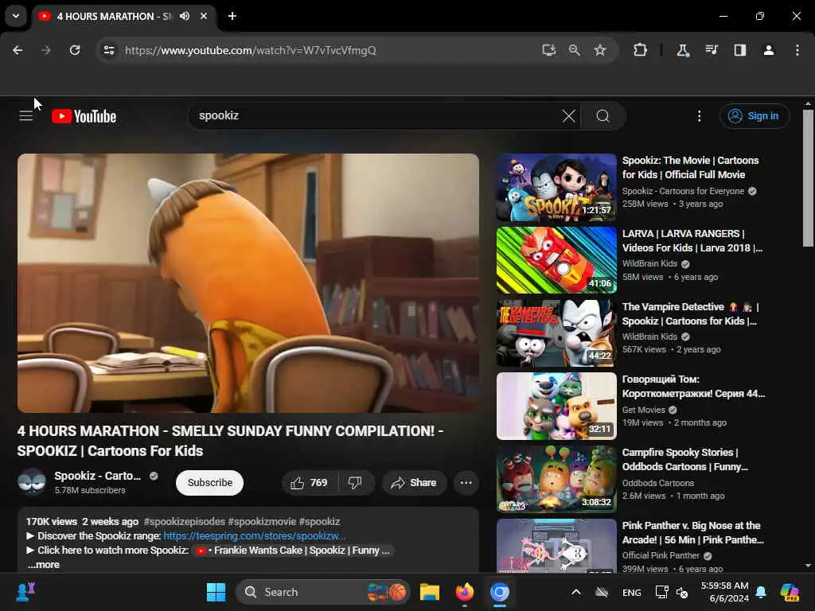Click the page vertical scrollbar thumb
815x611 pixels.
808,178
